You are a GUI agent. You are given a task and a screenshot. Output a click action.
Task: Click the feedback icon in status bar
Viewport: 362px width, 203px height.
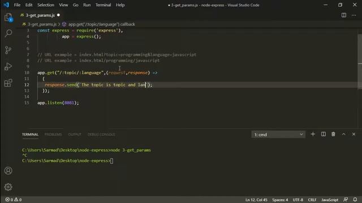[x=346, y=200]
